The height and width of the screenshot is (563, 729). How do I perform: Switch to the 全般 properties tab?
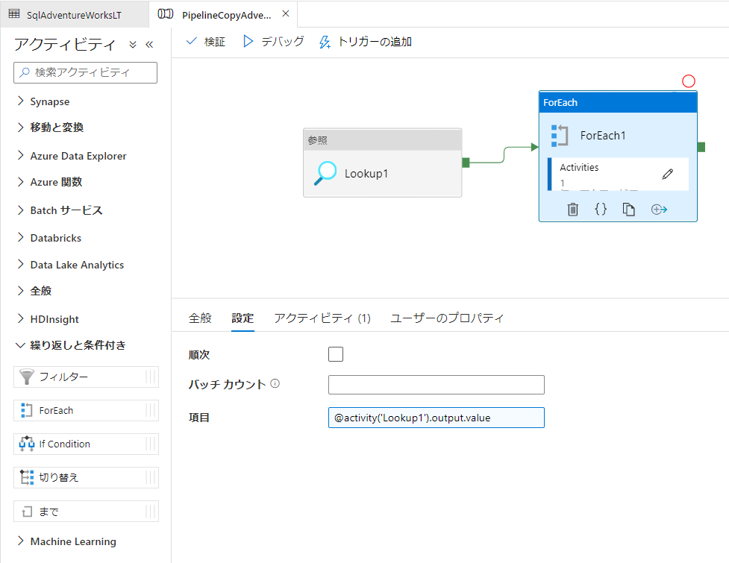(201, 318)
